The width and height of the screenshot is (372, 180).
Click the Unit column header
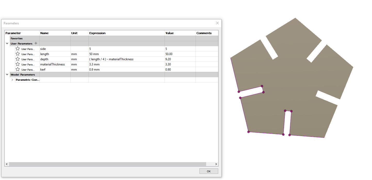click(x=79, y=33)
